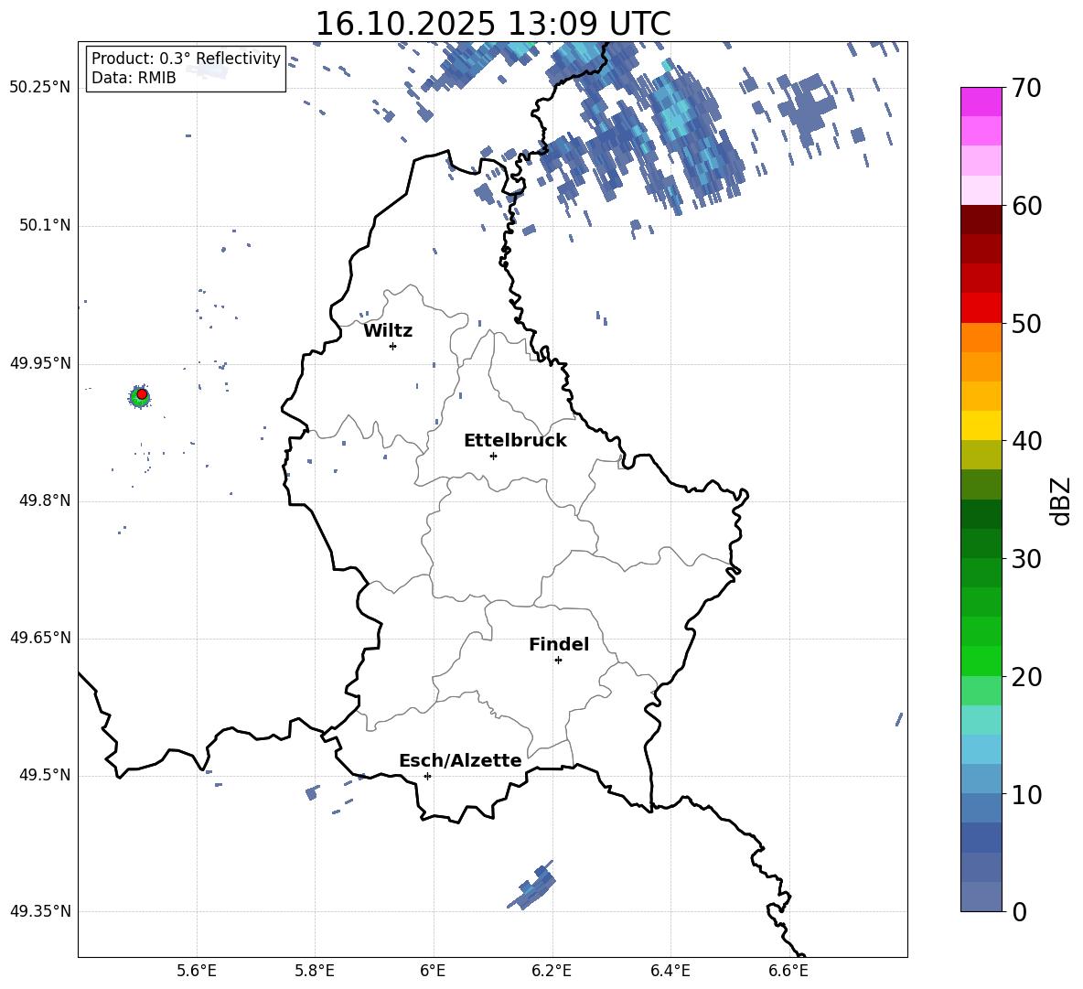The width and height of the screenshot is (1083, 989).
Task: Click the 5.8°E longitude label
Action: pyautogui.click(x=315, y=971)
